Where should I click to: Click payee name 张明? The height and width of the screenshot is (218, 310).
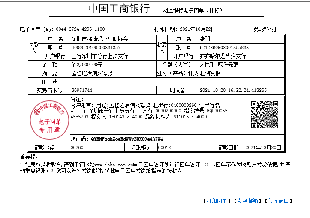click(205, 39)
